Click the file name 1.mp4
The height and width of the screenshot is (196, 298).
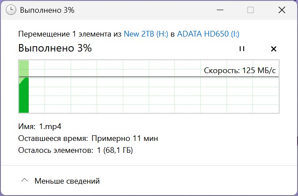click(x=50, y=126)
